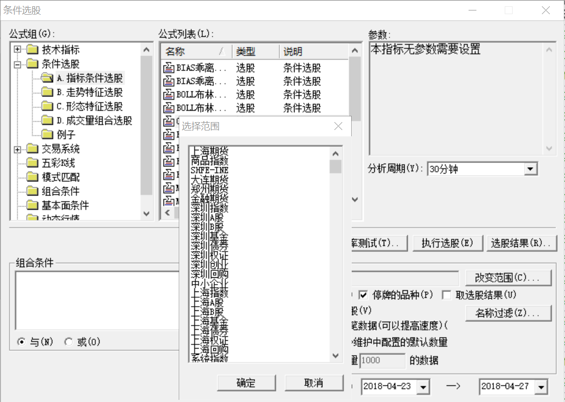Click the 基本面条件 folder icon

coord(32,205)
